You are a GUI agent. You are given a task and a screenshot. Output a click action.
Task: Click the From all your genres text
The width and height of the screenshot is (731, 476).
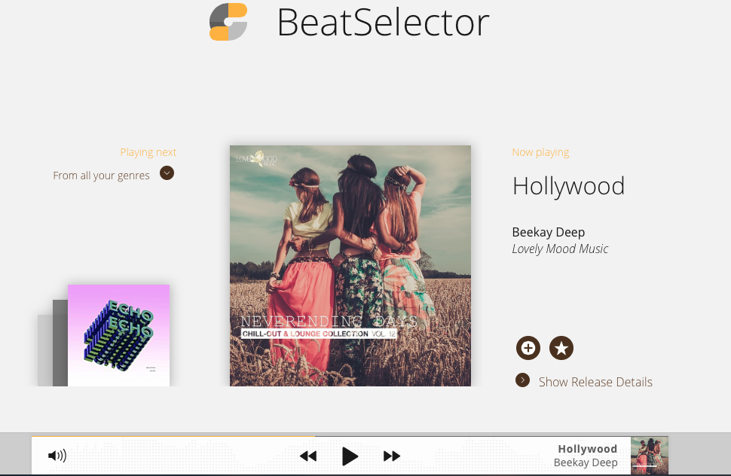(x=101, y=175)
